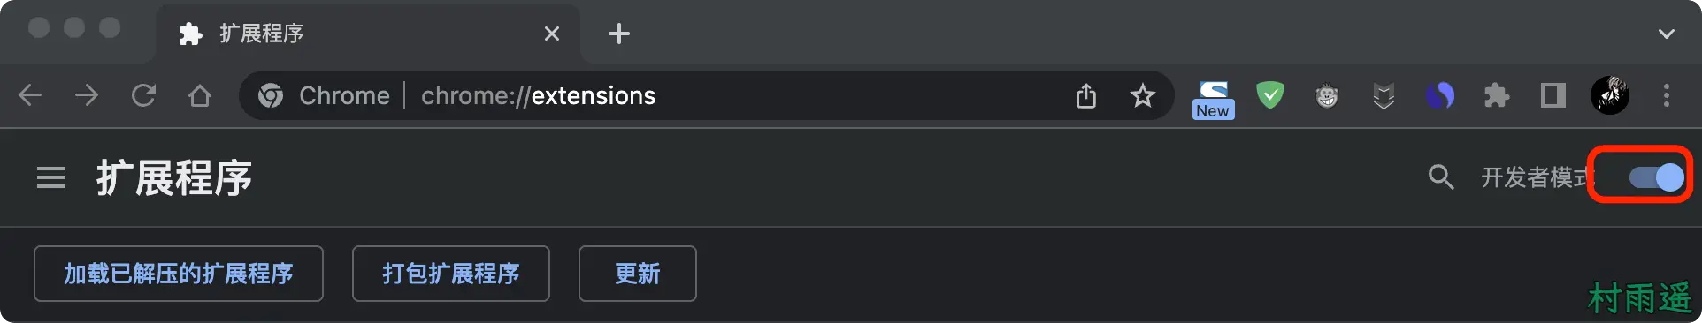
Task: Share this page via share icon
Action: tap(1086, 95)
